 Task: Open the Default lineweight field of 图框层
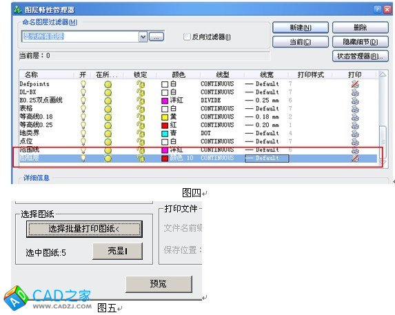(267, 158)
